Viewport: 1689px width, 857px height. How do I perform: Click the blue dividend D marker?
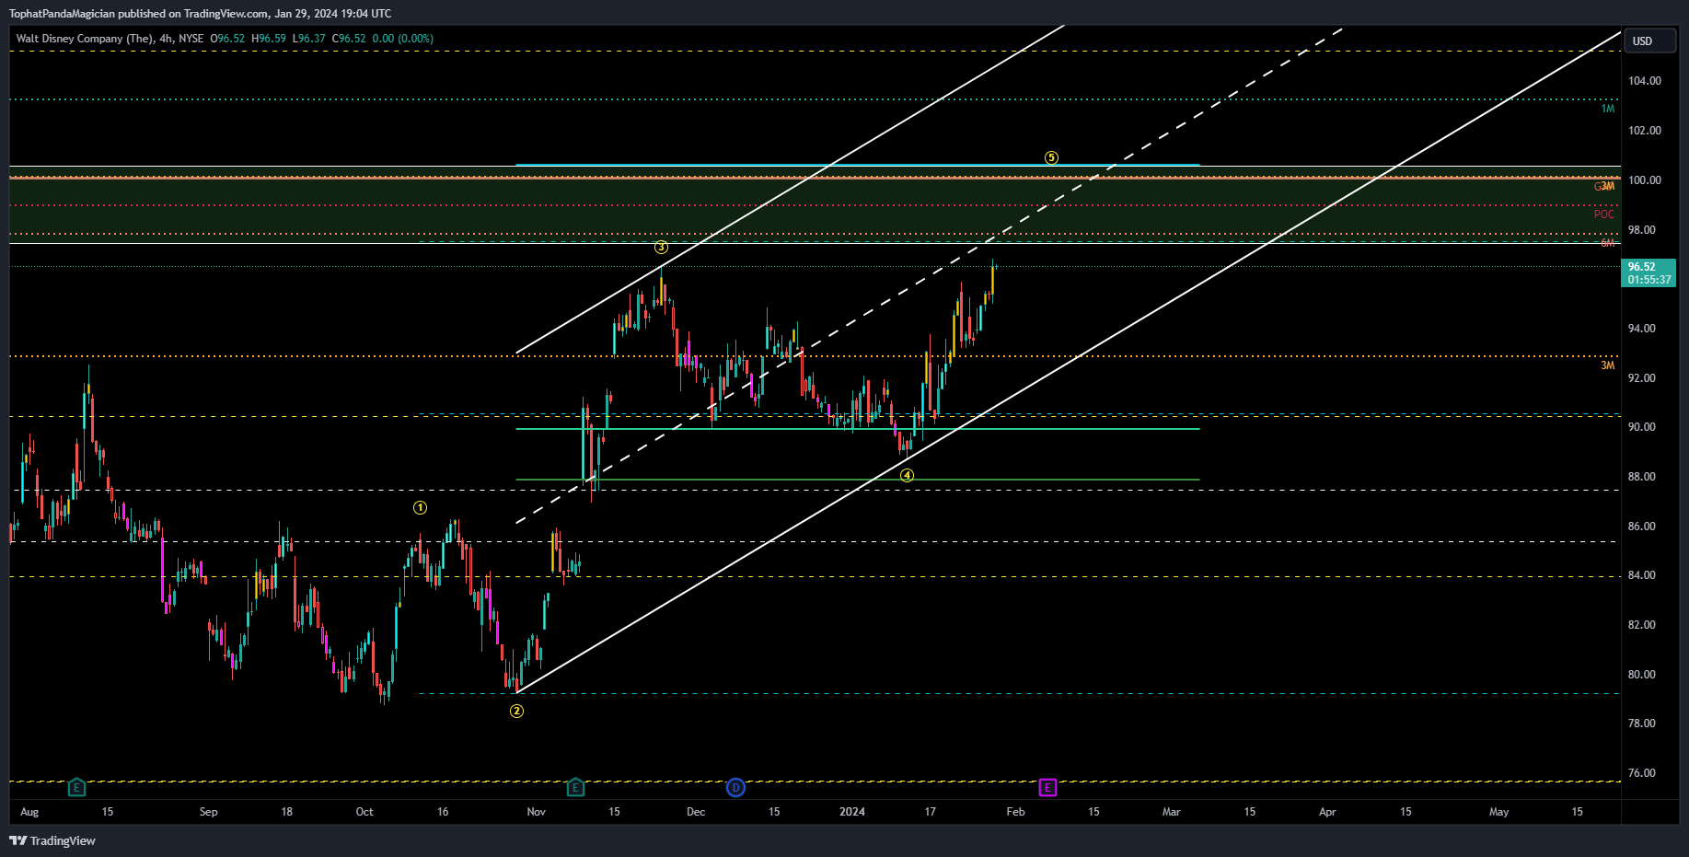pyautogui.click(x=735, y=787)
